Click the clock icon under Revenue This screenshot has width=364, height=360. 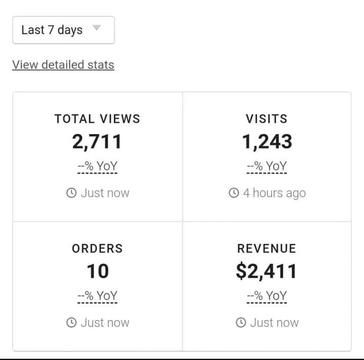(x=241, y=323)
